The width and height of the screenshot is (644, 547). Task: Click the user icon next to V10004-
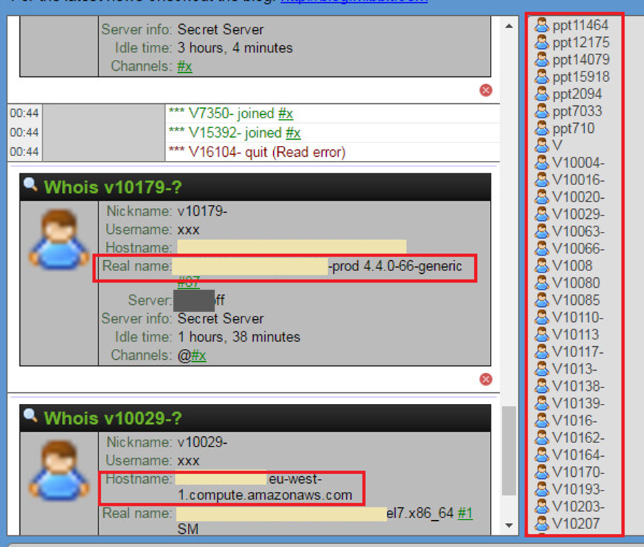[542, 163]
